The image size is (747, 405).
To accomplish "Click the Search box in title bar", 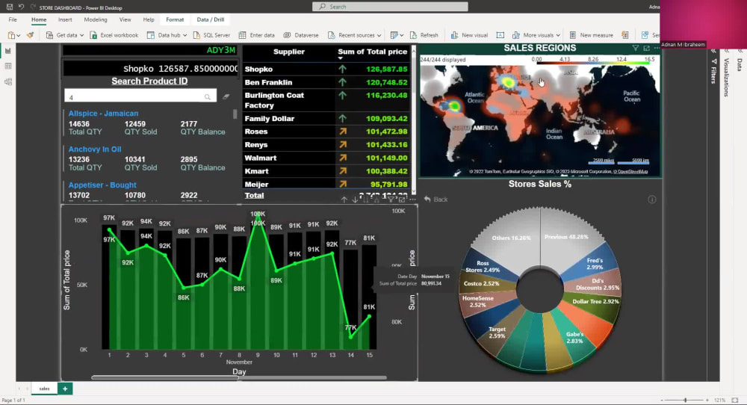I will pos(390,7).
